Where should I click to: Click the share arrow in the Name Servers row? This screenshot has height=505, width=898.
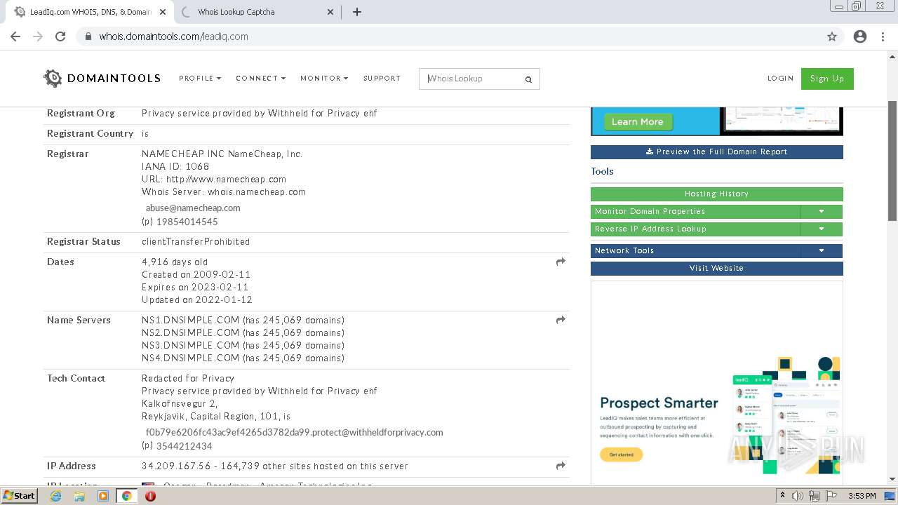tap(561, 320)
